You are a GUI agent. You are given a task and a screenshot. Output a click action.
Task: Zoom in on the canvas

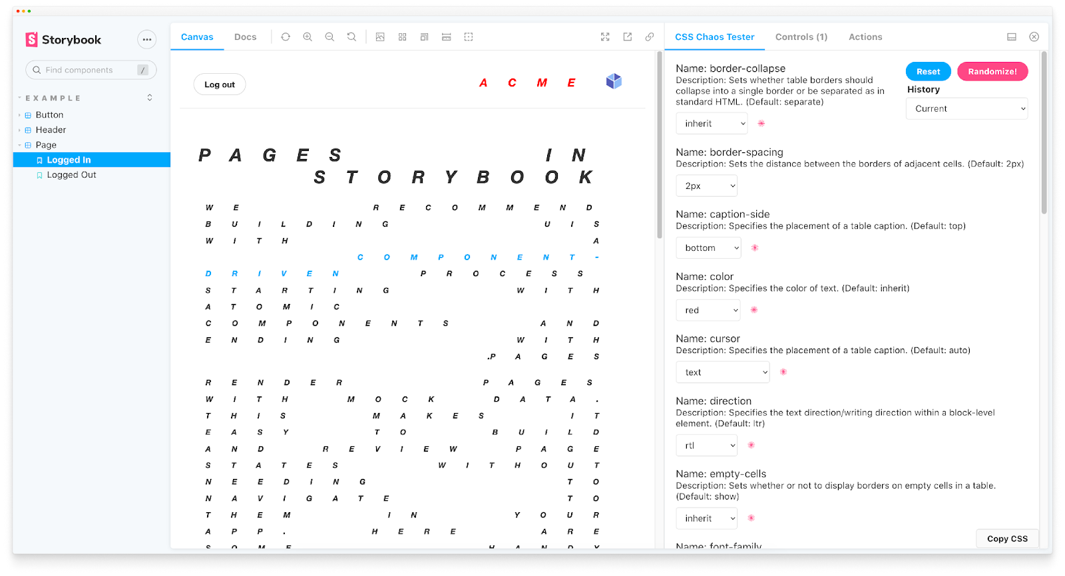click(x=308, y=37)
